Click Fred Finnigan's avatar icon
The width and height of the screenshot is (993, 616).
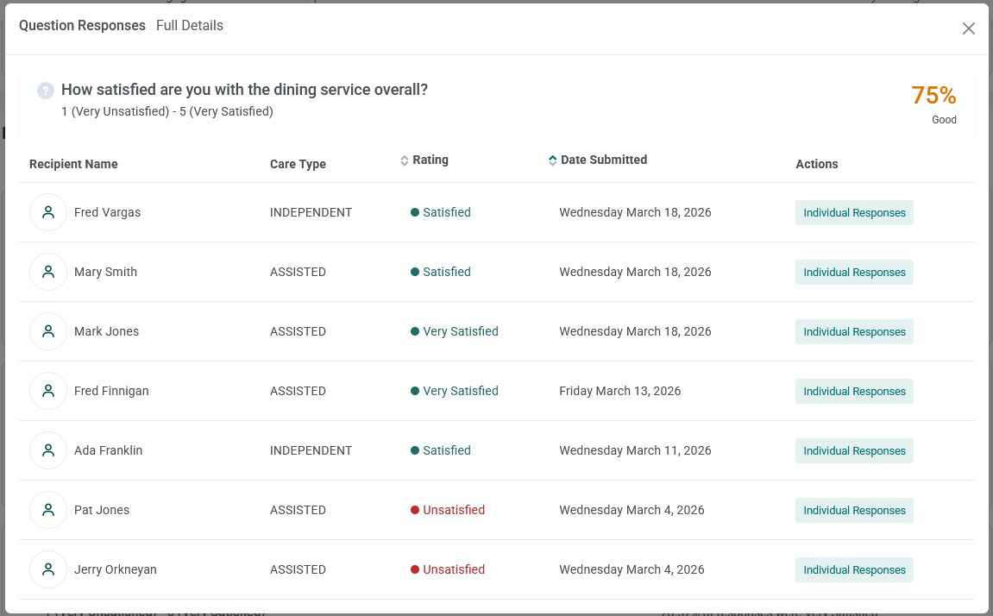coord(48,391)
